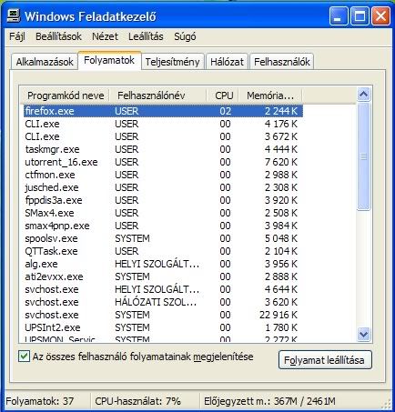Select svchost.exe run by HÁLÓZATI SZOL...

163,302
